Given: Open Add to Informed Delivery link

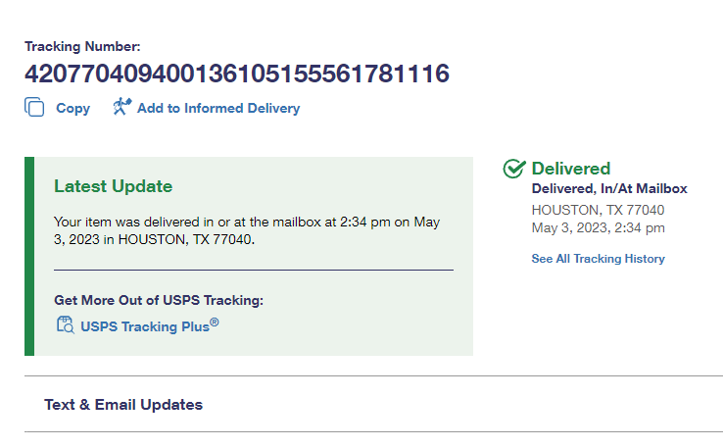Looking at the screenshot, I should [217, 109].
